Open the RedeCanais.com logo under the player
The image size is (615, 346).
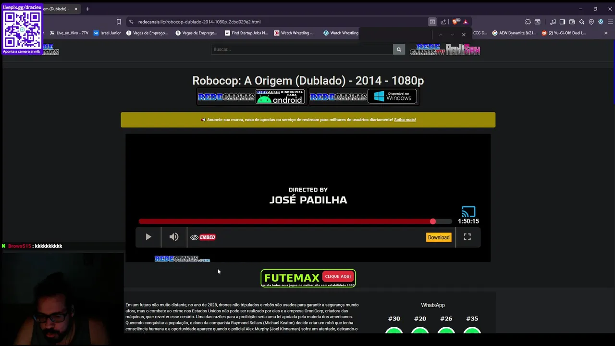pos(182,259)
